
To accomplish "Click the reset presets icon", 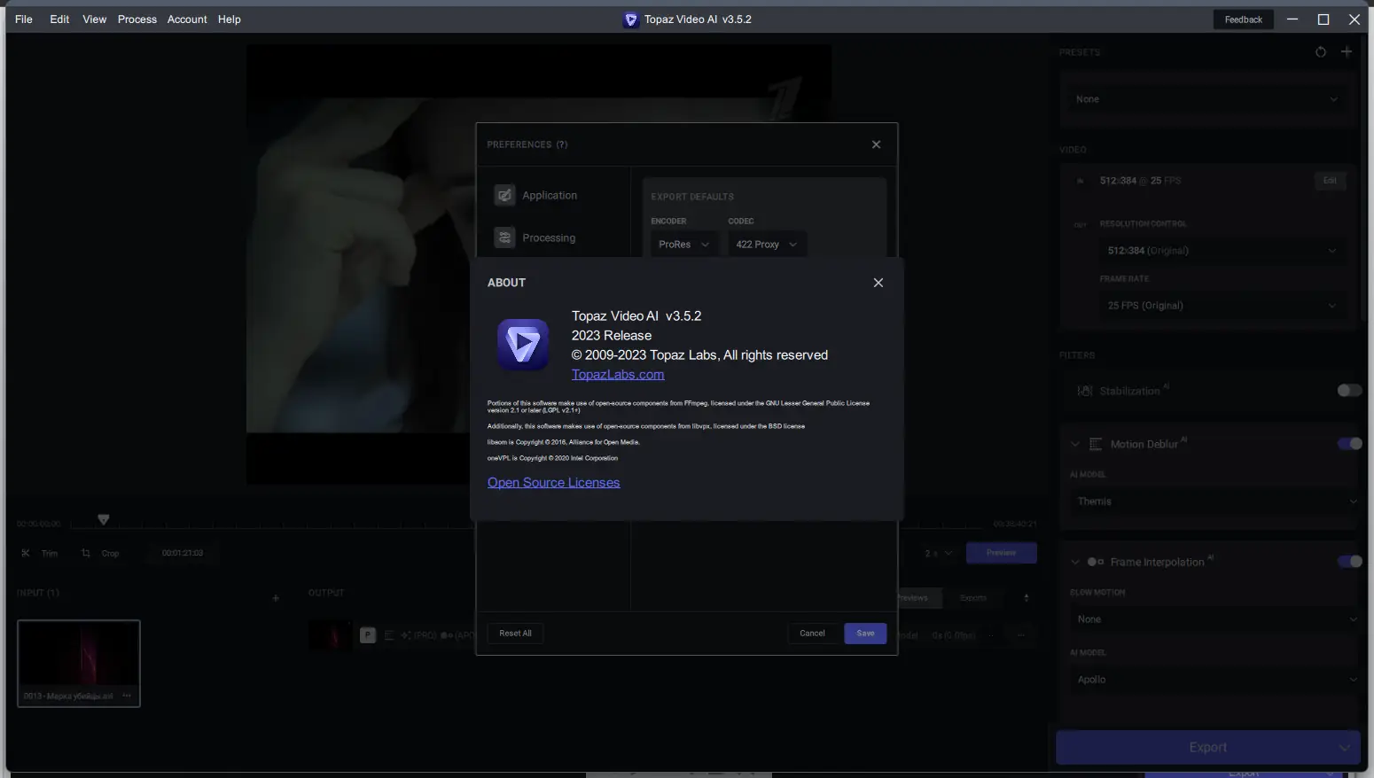I will click(1321, 52).
